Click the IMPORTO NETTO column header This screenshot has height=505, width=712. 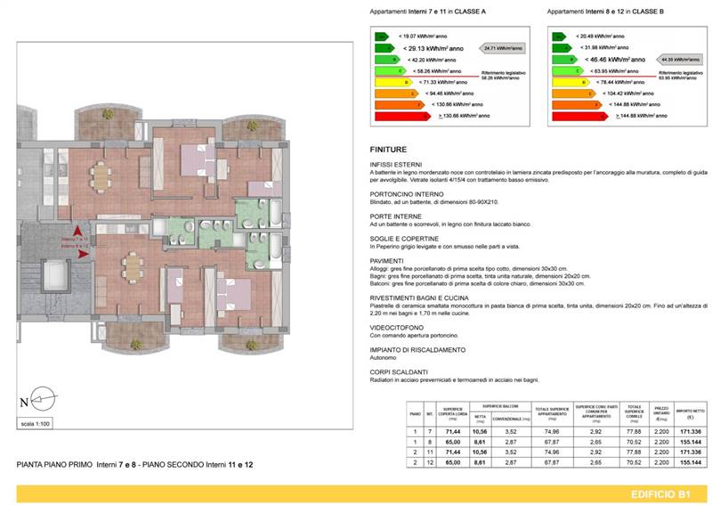(x=690, y=416)
